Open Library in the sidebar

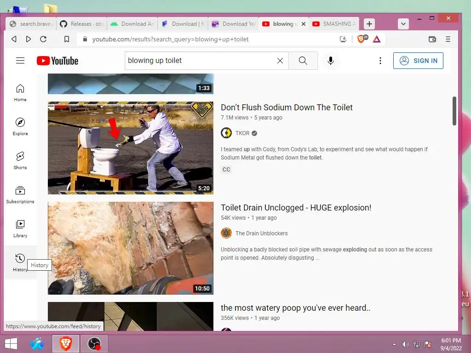20,229
